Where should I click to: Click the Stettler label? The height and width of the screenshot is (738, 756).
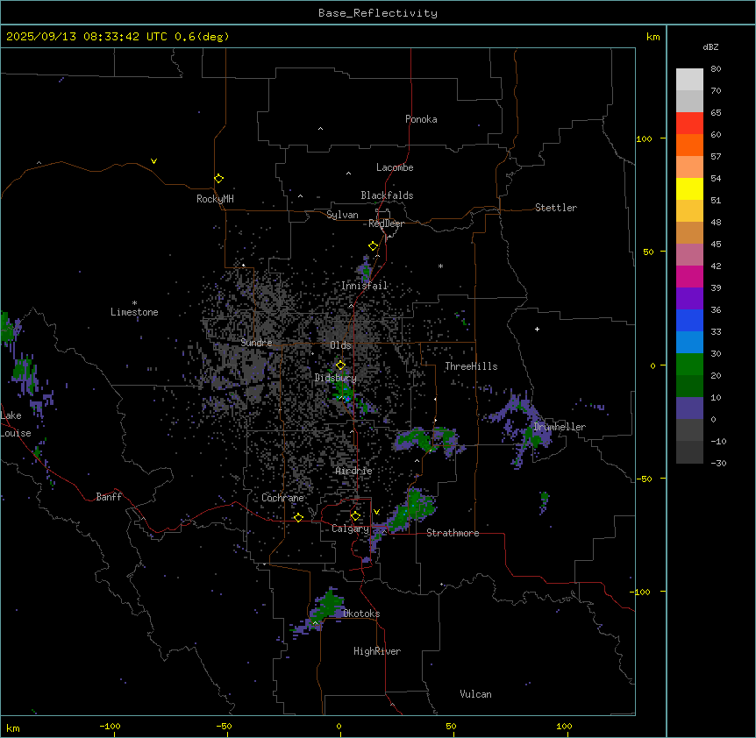556,208
